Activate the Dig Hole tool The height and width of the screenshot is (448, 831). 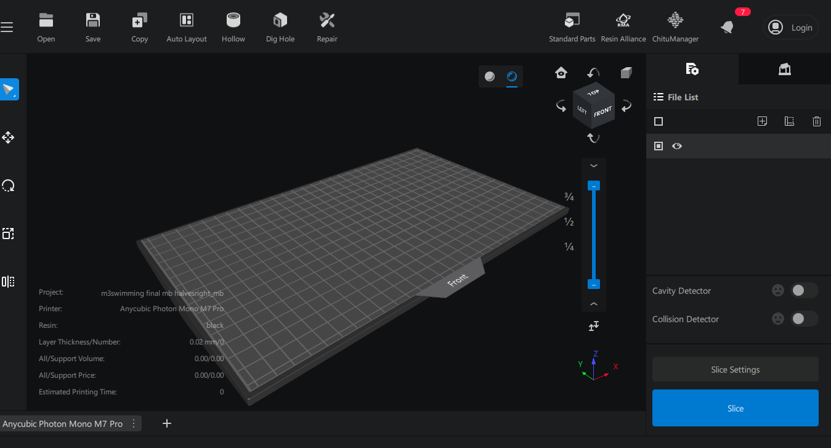pyautogui.click(x=280, y=27)
